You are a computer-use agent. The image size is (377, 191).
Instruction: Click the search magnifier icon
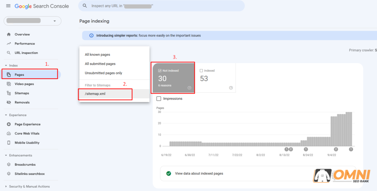coord(85,6)
